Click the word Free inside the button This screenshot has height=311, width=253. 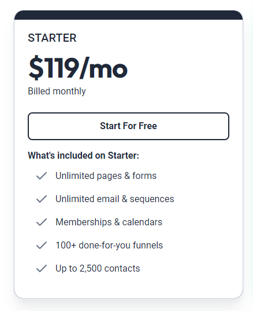point(148,126)
